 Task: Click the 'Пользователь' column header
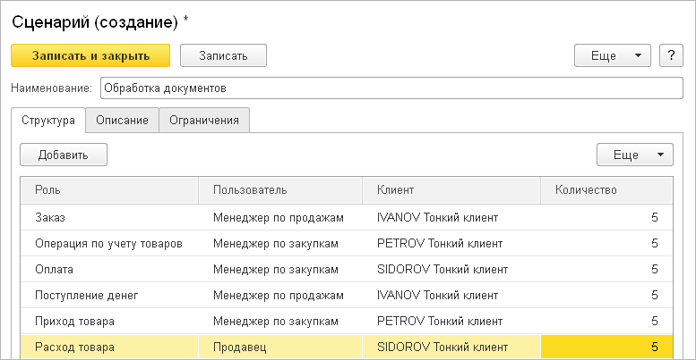pos(279,190)
